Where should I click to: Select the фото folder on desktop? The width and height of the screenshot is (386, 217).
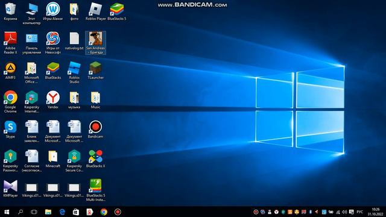[x=74, y=12]
